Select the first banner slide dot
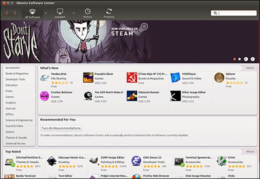The height and width of the screenshot is (179, 260). tap(235, 59)
